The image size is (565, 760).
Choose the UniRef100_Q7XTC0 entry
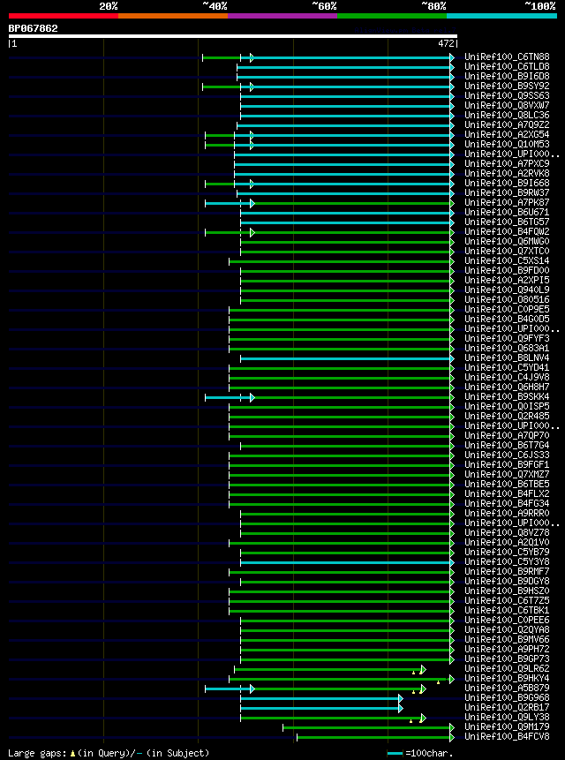[507, 251]
